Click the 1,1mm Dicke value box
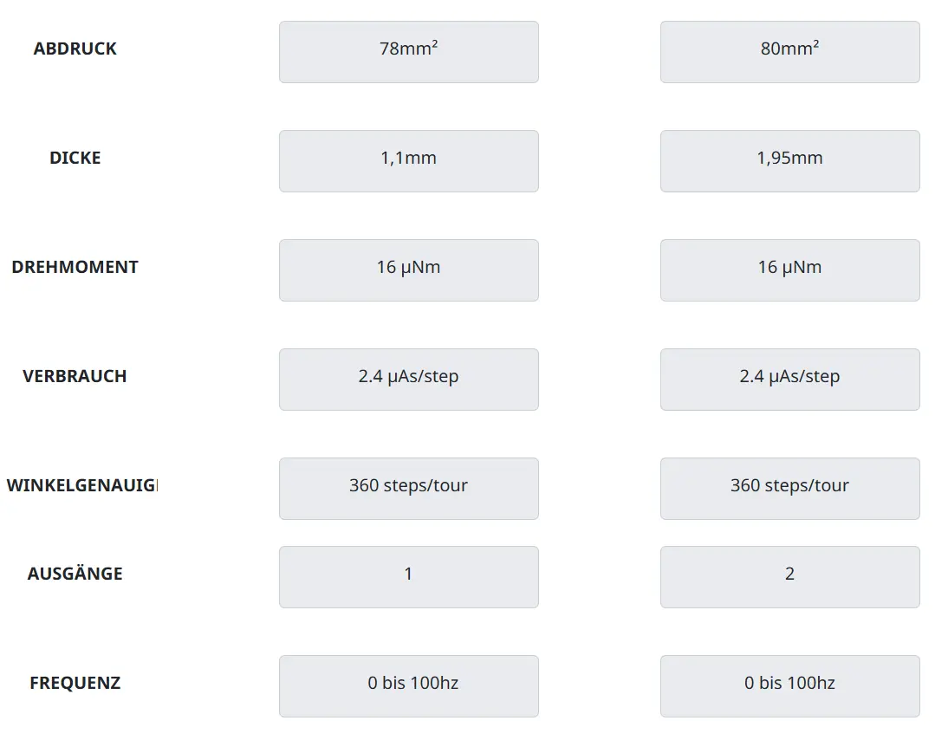This screenshot has width=935, height=740. click(x=408, y=161)
